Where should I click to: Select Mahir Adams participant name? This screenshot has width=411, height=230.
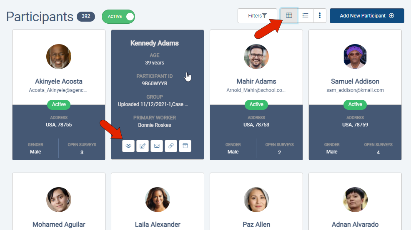[256, 82]
